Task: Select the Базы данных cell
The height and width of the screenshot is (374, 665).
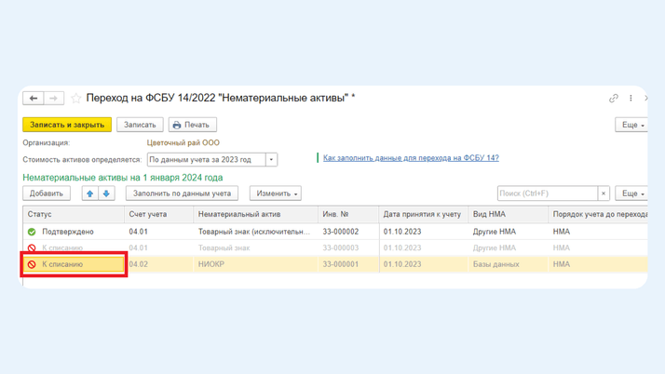Action: tap(509, 264)
